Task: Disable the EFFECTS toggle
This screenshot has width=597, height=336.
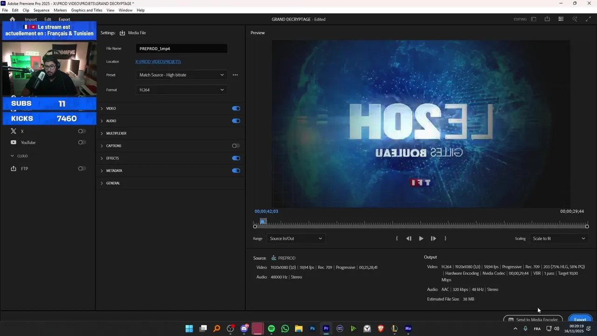Action: point(236,158)
